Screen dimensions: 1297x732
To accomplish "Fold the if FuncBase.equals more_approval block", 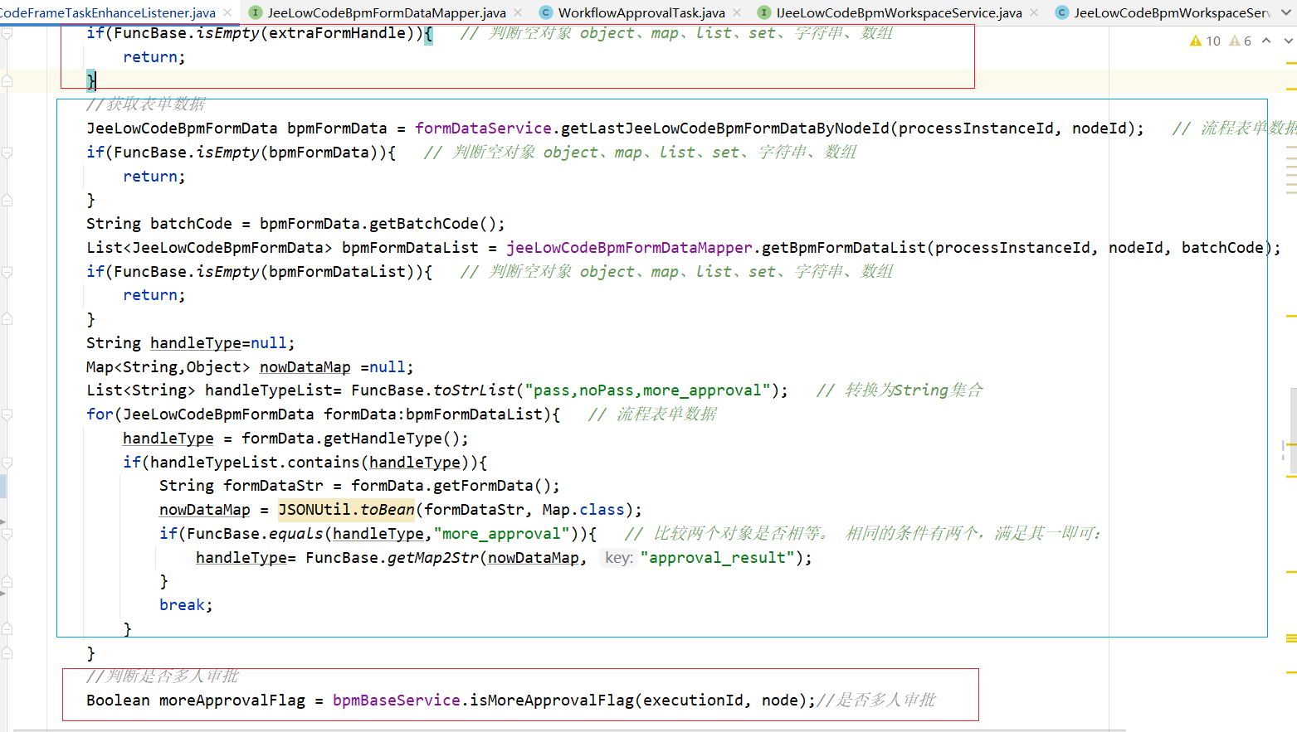I will pyautogui.click(x=7, y=534).
